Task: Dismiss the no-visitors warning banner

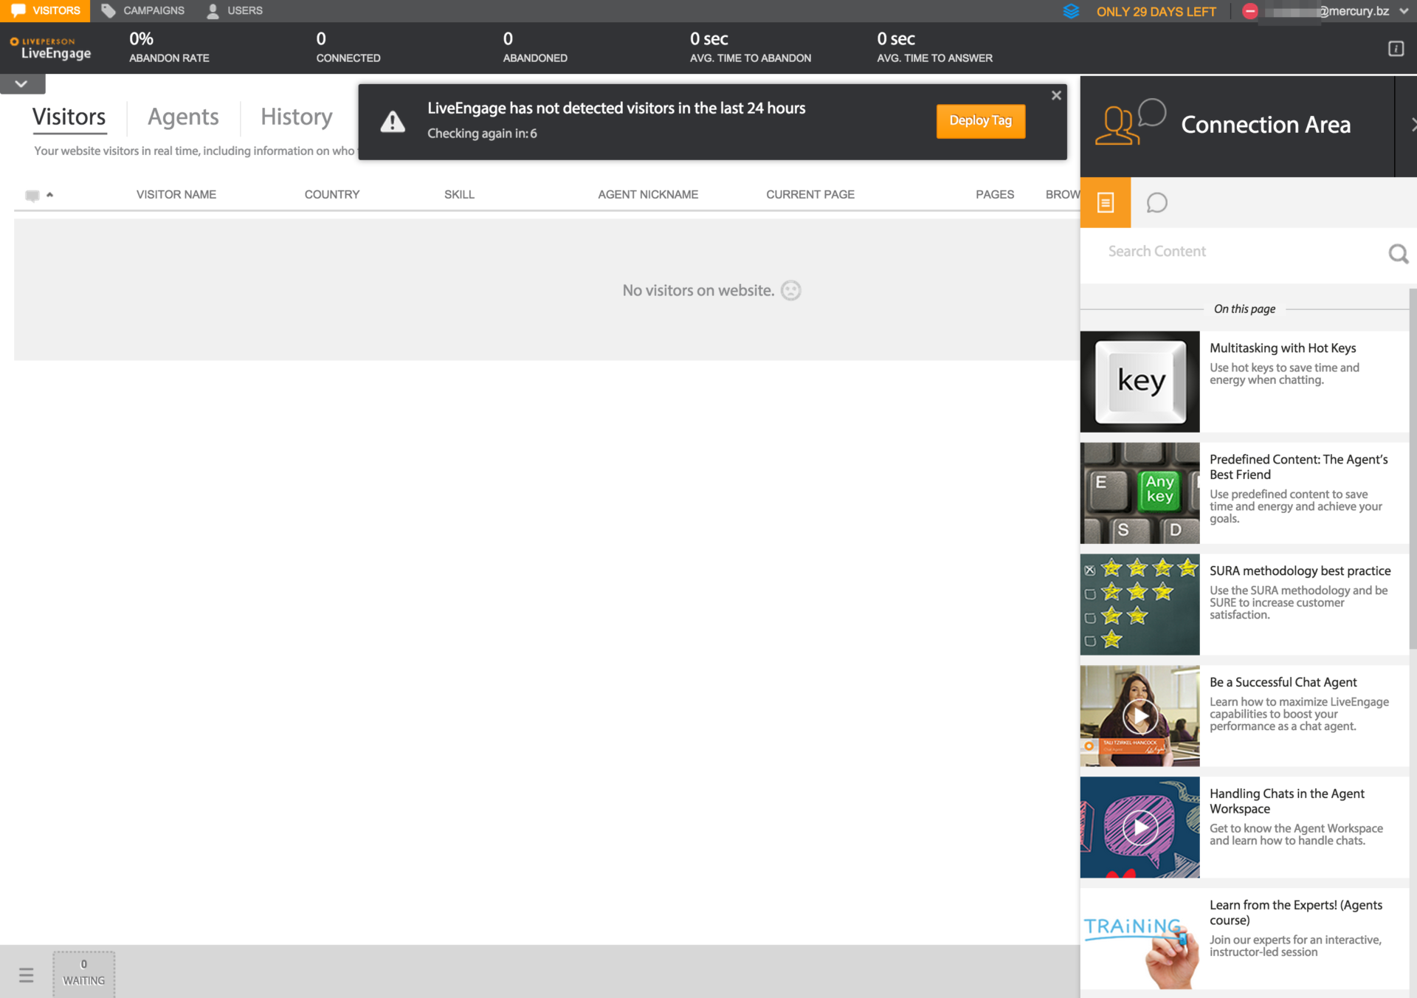Action: tap(1056, 95)
